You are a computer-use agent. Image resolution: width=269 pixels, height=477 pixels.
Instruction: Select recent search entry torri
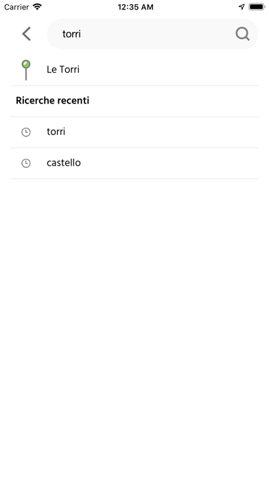pyautogui.click(x=134, y=132)
